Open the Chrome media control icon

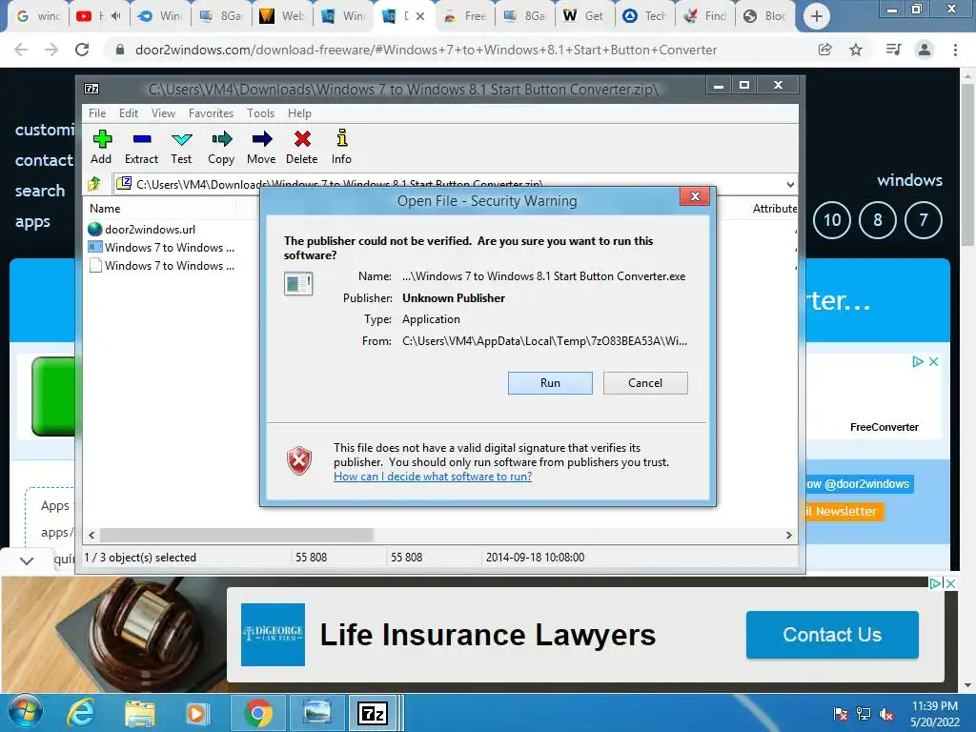(894, 50)
